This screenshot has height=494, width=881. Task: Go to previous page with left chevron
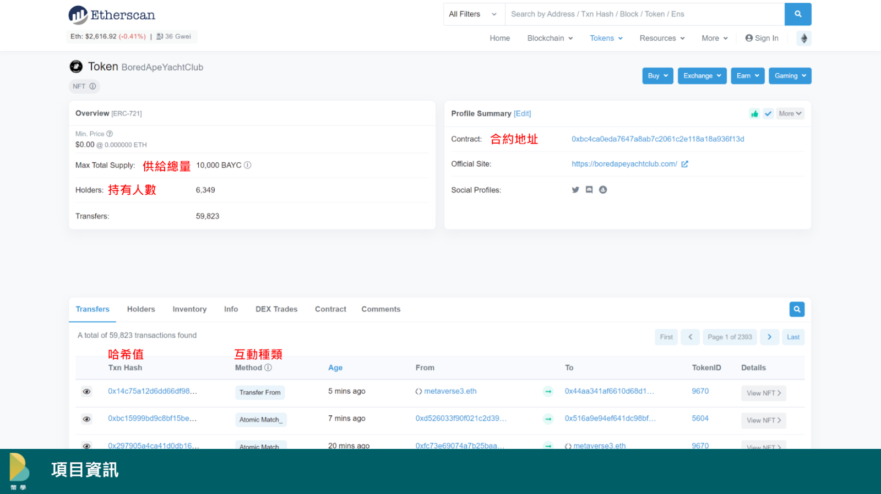(690, 337)
